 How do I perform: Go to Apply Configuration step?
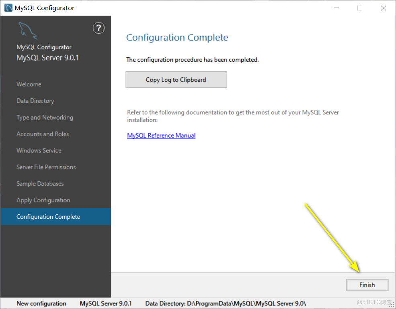(x=43, y=200)
